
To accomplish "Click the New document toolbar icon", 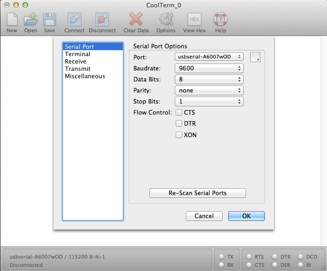I will point(12,20).
